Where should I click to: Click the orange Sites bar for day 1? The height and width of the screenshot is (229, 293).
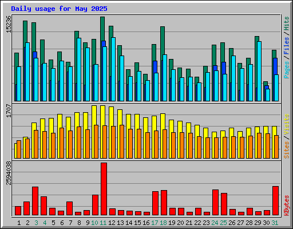(19, 149)
